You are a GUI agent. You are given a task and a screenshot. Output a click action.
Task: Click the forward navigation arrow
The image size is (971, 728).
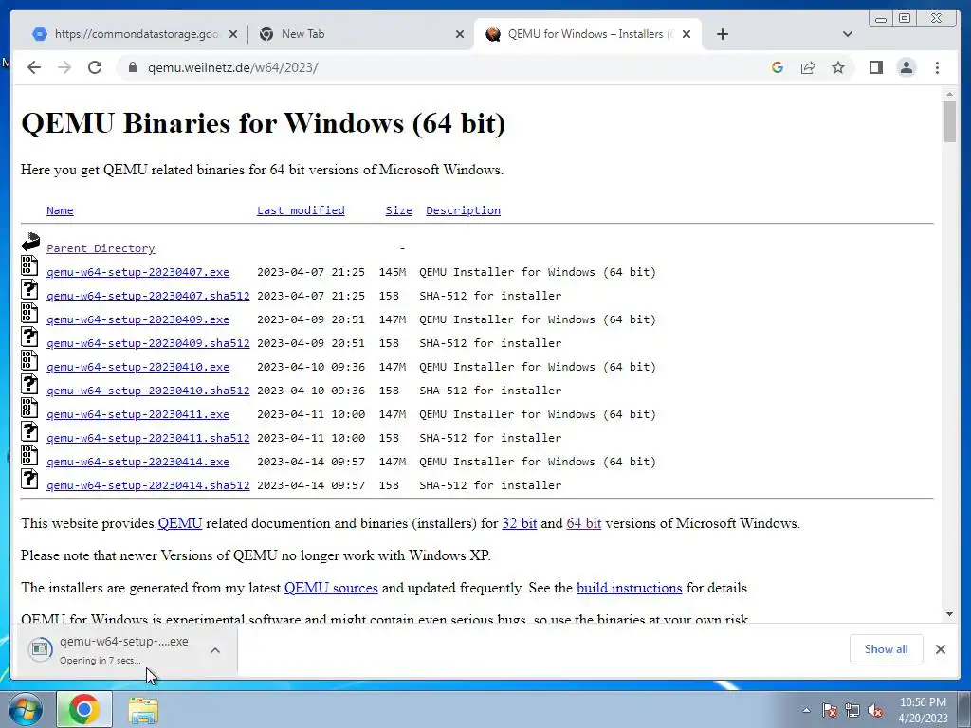click(x=64, y=67)
